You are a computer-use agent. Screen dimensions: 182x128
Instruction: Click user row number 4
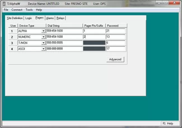[12, 49]
